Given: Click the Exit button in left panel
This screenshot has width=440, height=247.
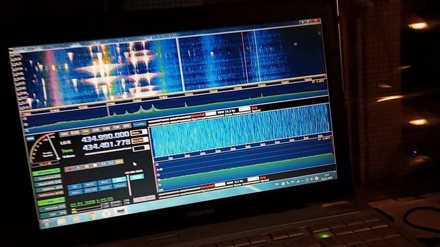Looking at the screenshot, I should click(54, 214).
